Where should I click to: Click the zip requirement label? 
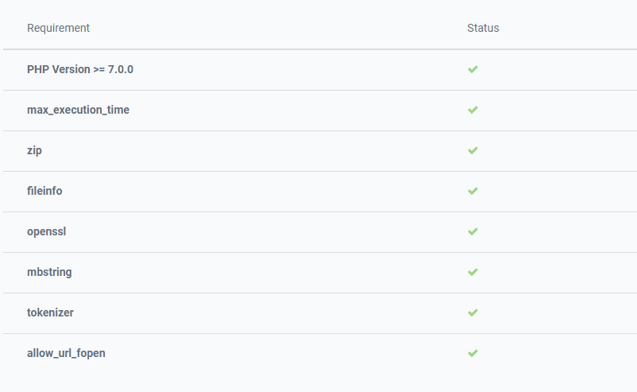point(34,151)
